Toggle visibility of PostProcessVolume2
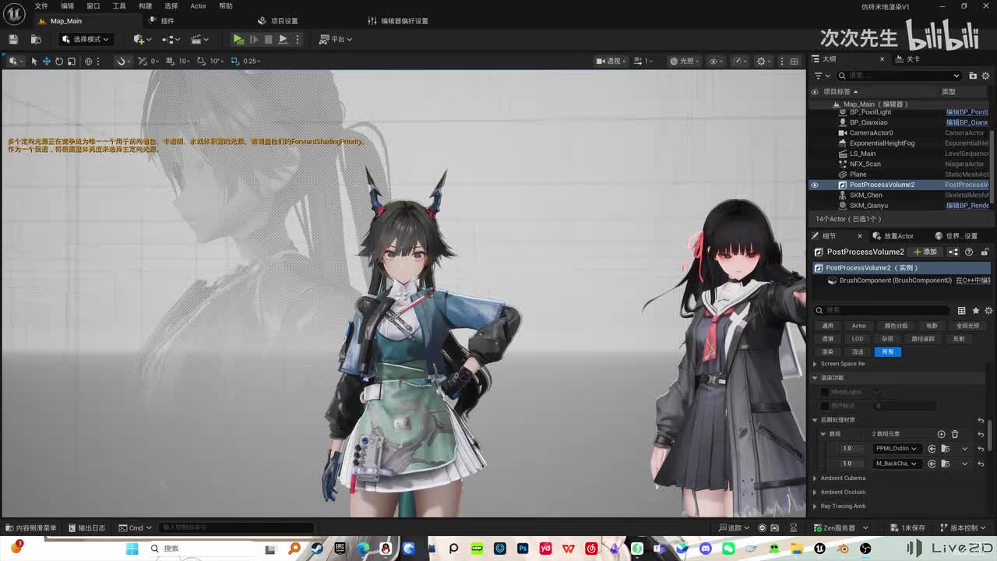 pyautogui.click(x=815, y=185)
